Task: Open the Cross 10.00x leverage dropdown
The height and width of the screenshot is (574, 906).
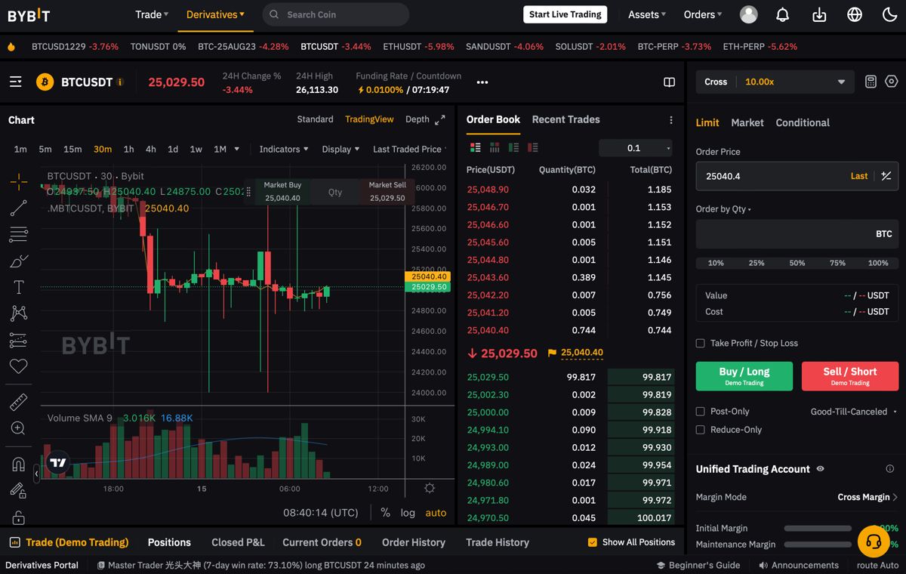Action: point(775,82)
